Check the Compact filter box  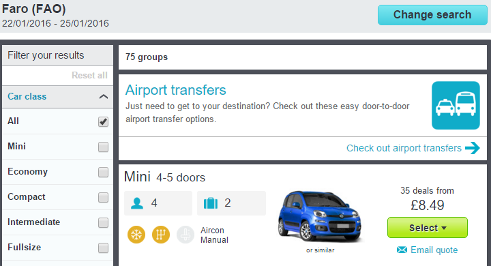pos(104,197)
